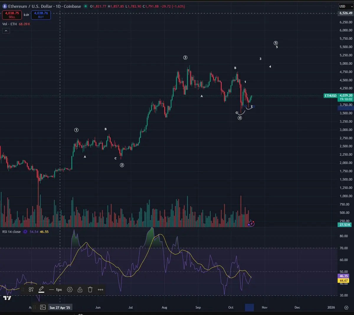Click the drag handle beside the image icon
Image resolution: width=354 pixels, height=315 pixels.
coord(35,307)
